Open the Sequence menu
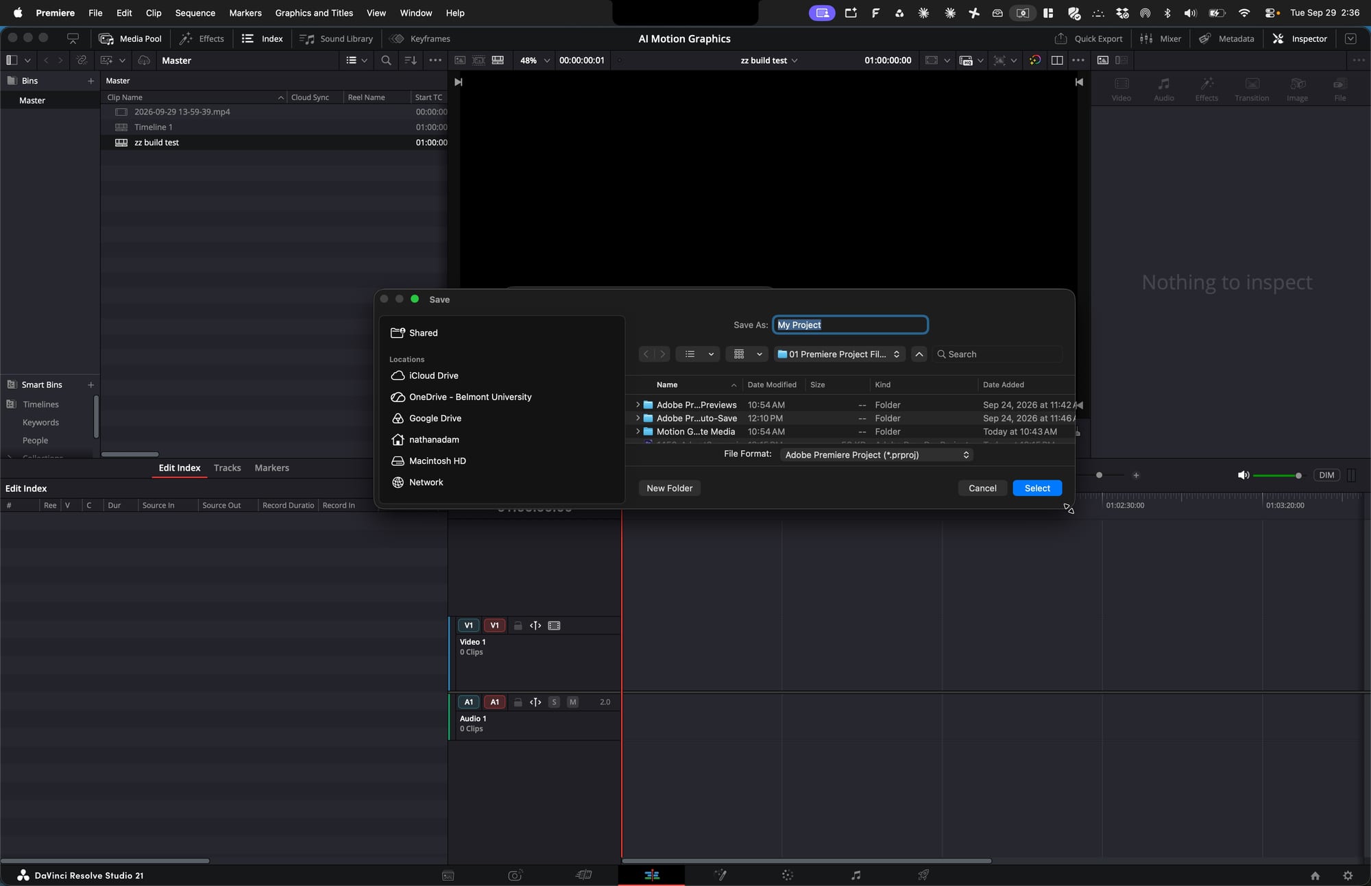This screenshot has height=886, width=1371. [x=195, y=13]
